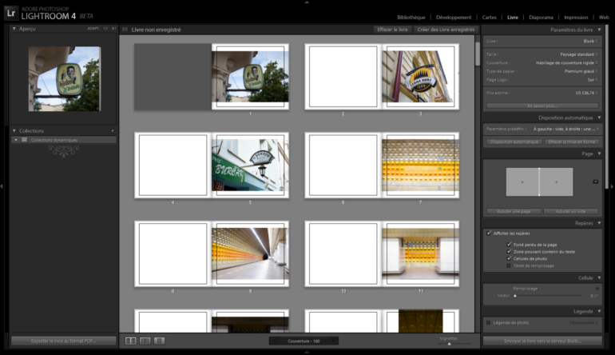Uncheck Fond perdu de la page
615x355 pixels.
(x=509, y=244)
